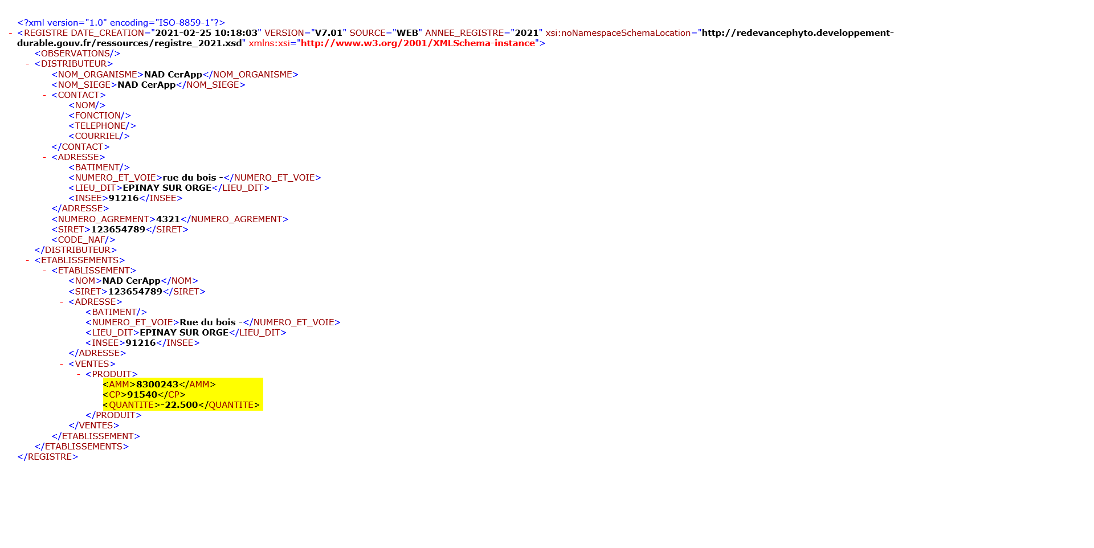Click the highlighted CP value 91540
1094x548 pixels.
(142, 395)
